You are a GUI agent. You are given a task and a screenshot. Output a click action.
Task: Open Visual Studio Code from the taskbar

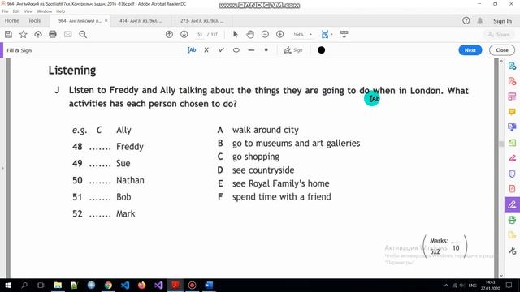click(x=125, y=285)
